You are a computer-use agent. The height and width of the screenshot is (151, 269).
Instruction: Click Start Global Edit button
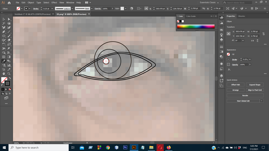coord(243,101)
